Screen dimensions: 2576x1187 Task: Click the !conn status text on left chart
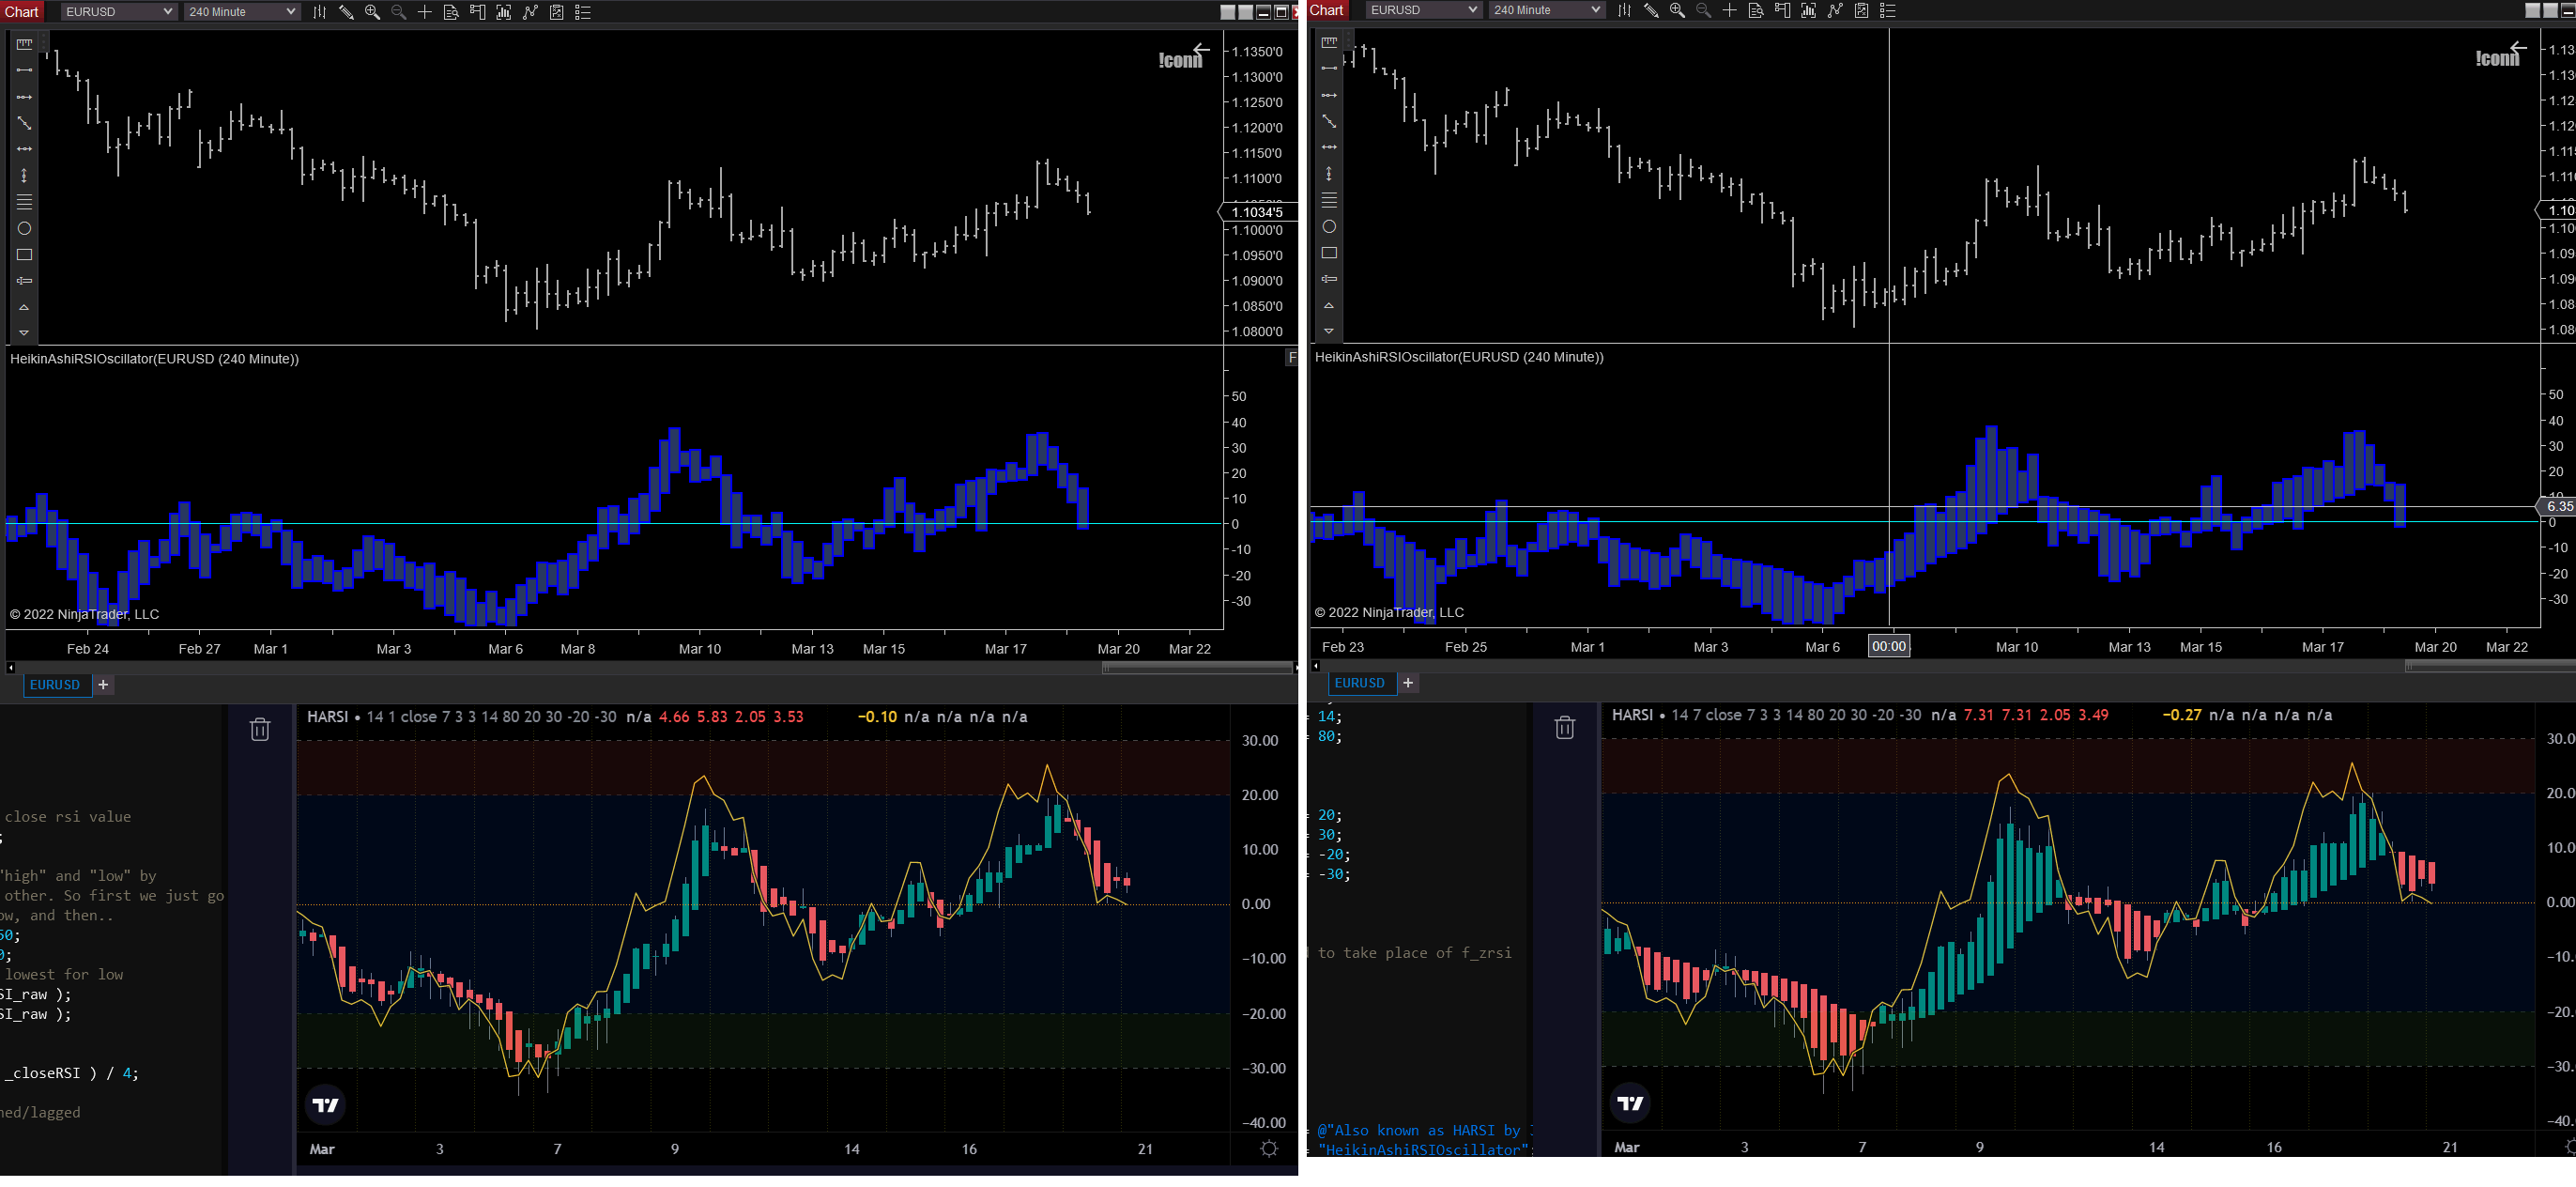[x=1180, y=60]
